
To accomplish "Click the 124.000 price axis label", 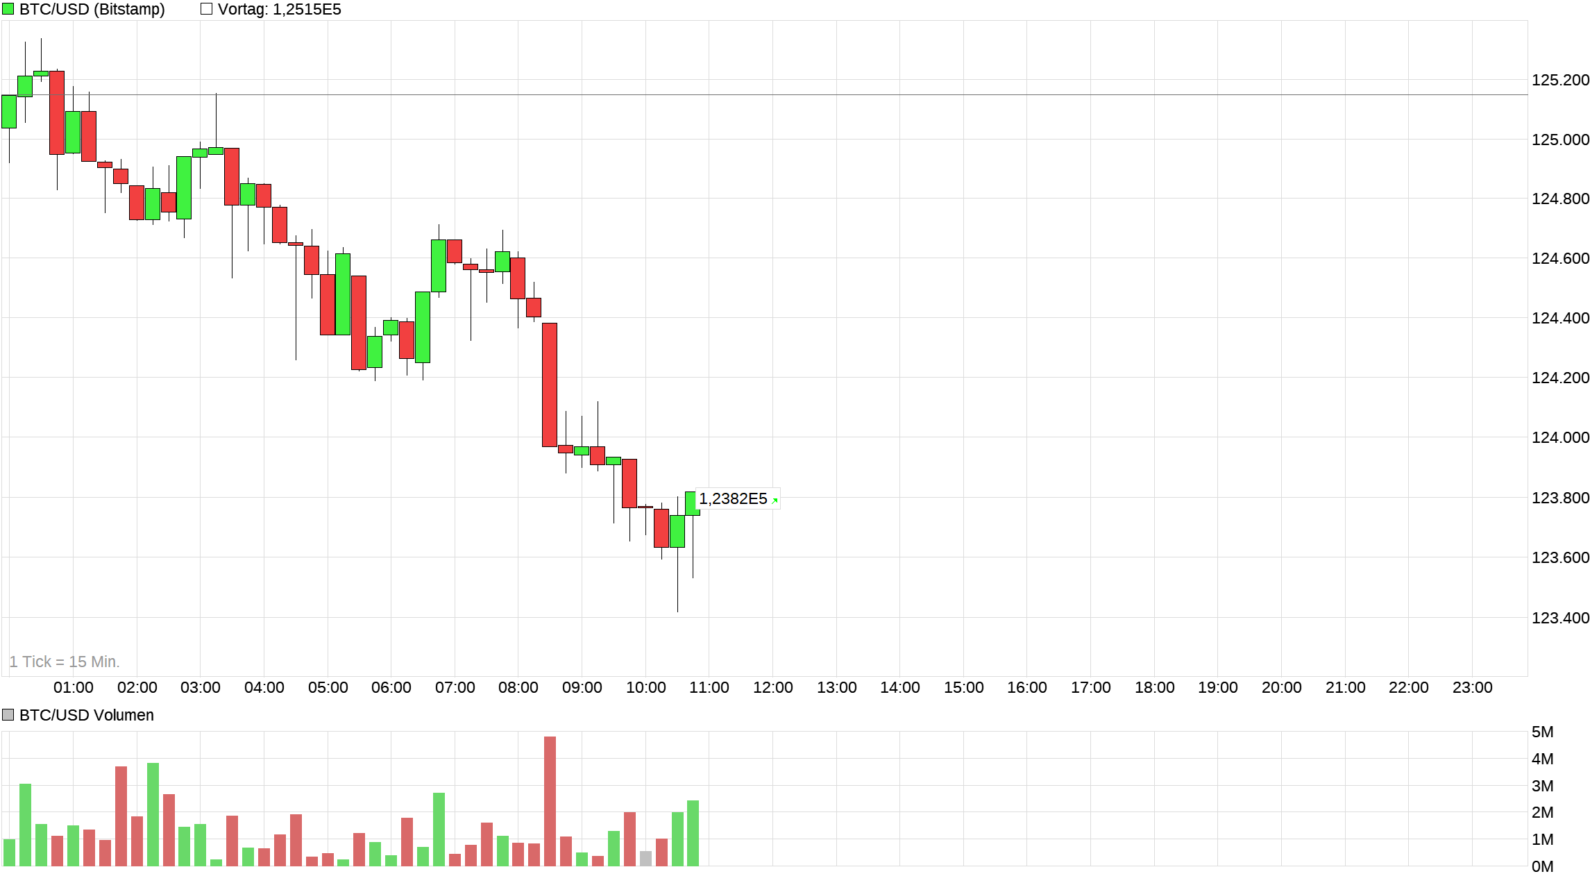I will [x=1559, y=437].
